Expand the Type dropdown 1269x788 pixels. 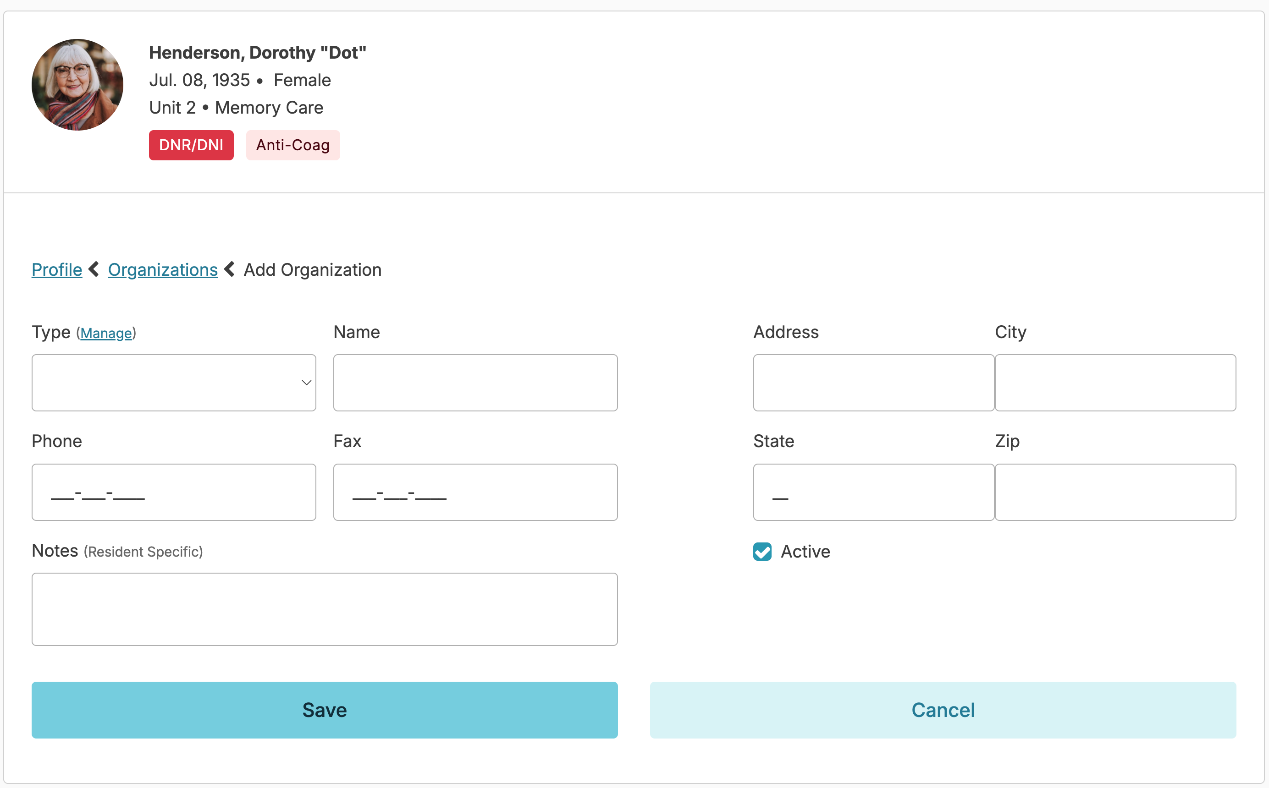coord(174,383)
